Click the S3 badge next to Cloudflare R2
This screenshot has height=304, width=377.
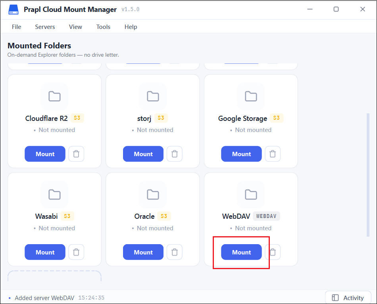click(x=77, y=118)
